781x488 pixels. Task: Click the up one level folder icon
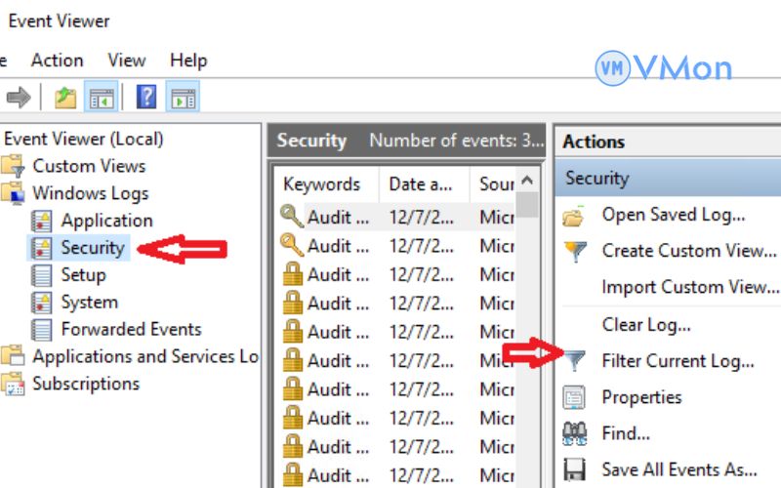(x=65, y=97)
